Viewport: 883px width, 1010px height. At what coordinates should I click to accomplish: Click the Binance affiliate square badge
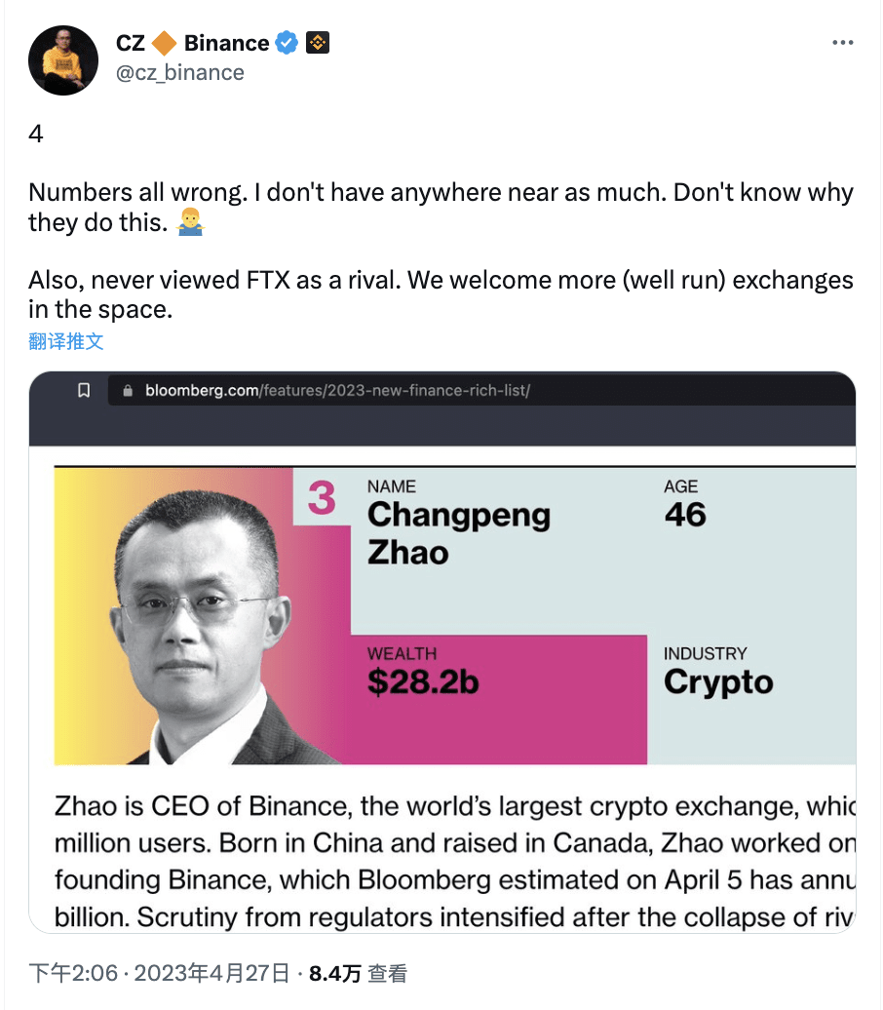[x=318, y=42]
